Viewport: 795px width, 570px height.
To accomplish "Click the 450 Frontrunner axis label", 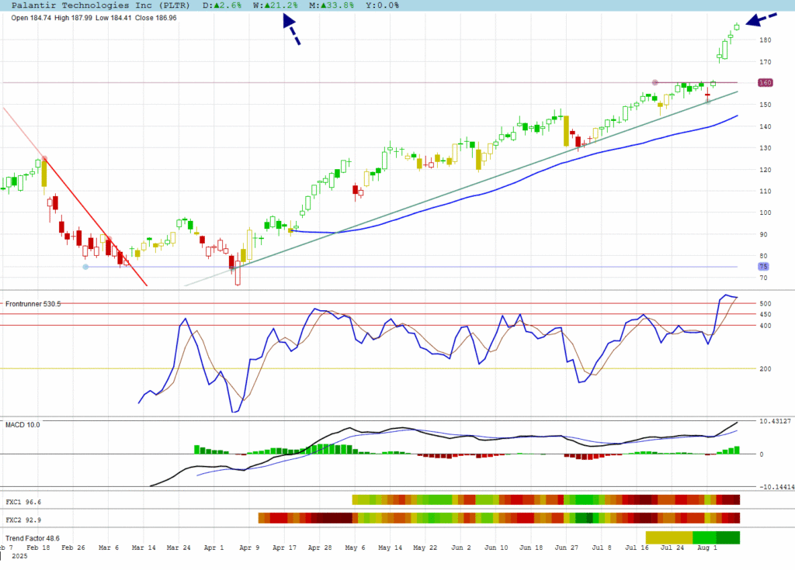I will pyautogui.click(x=765, y=315).
